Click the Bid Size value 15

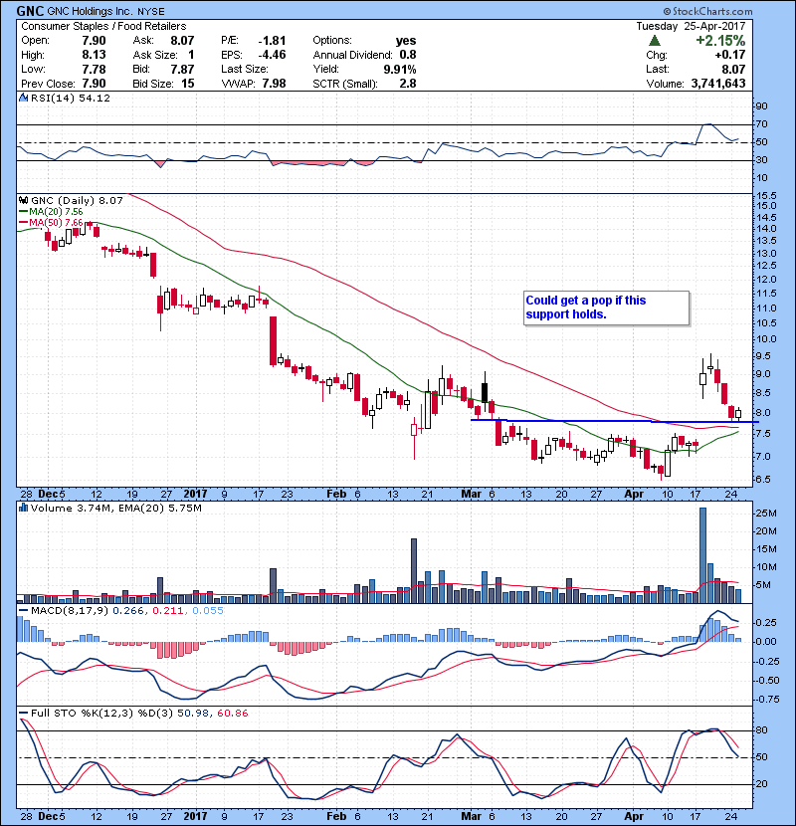pos(187,84)
